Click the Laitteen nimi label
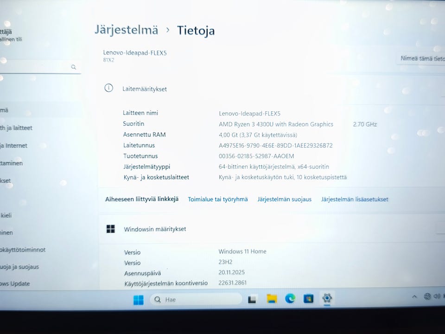The height and width of the screenshot is (334, 445). (x=140, y=113)
